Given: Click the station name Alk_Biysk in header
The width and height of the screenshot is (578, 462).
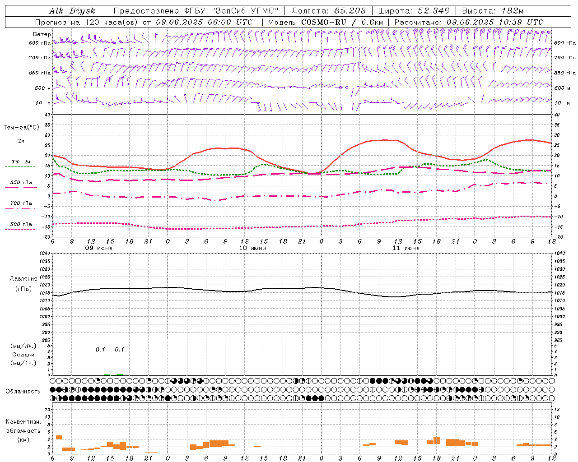Looking at the screenshot, I should pyautogui.click(x=72, y=11).
